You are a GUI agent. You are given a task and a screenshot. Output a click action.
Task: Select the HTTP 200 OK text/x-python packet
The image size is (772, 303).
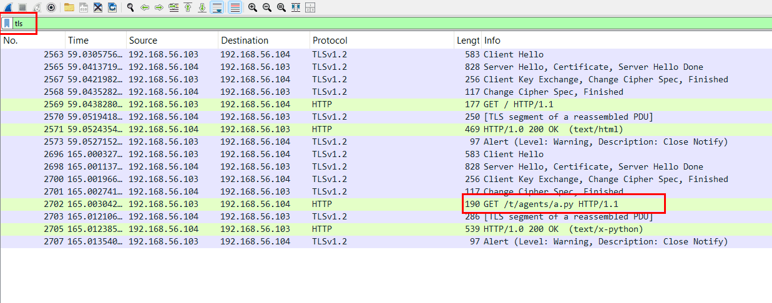[x=374, y=229]
